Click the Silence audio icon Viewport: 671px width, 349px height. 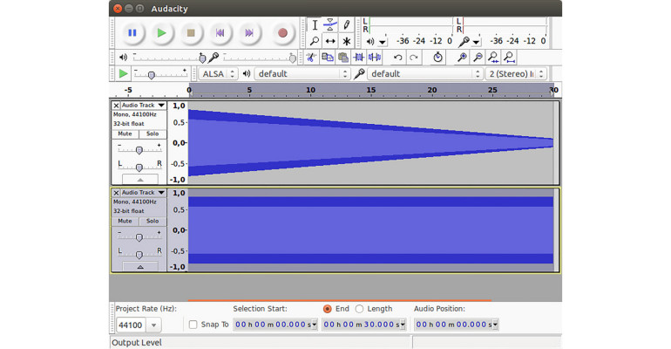pyautogui.click(x=375, y=58)
